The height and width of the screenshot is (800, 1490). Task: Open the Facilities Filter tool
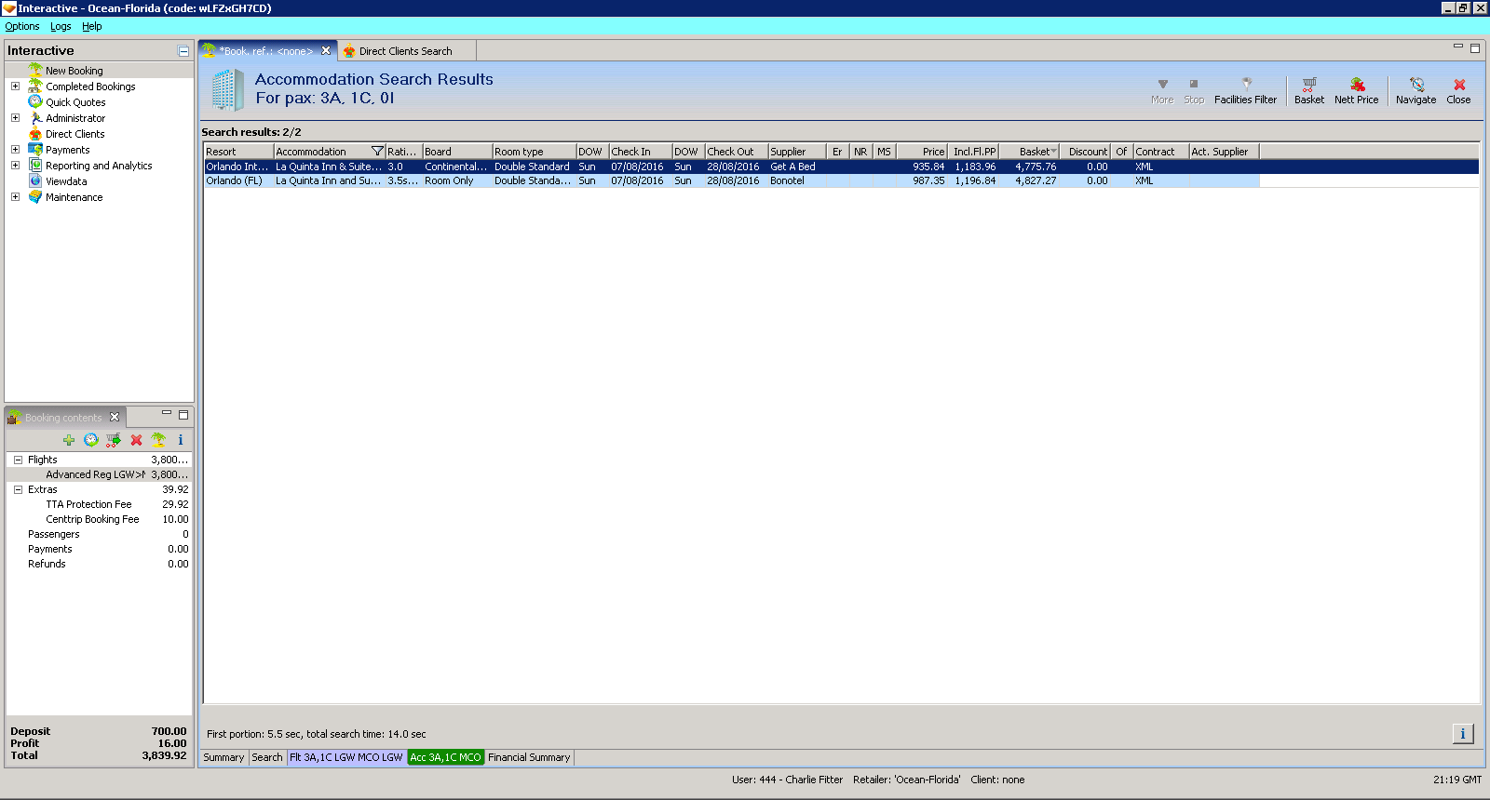(1245, 90)
